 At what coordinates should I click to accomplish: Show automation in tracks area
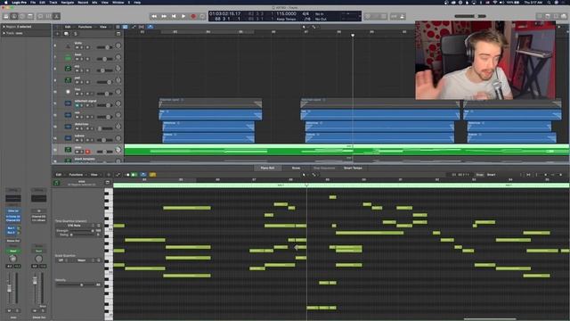[x=134, y=27]
